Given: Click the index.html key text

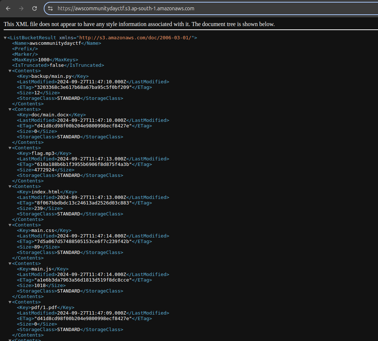Looking at the screenshot, I should (x=46, y=192).
